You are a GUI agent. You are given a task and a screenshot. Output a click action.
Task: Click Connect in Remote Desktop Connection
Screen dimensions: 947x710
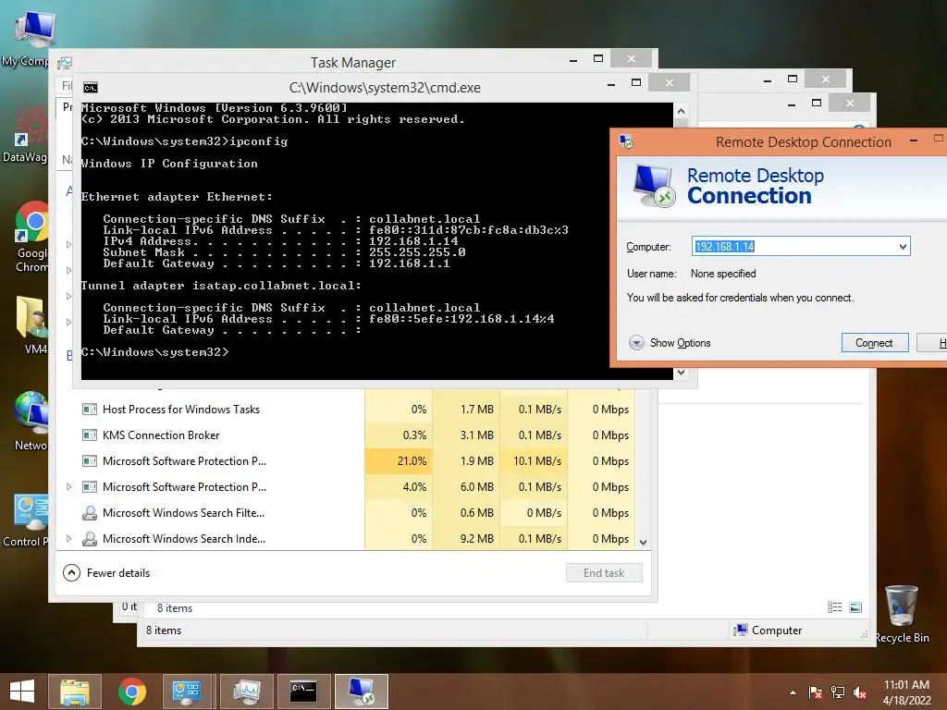click(x=875, y=343)
